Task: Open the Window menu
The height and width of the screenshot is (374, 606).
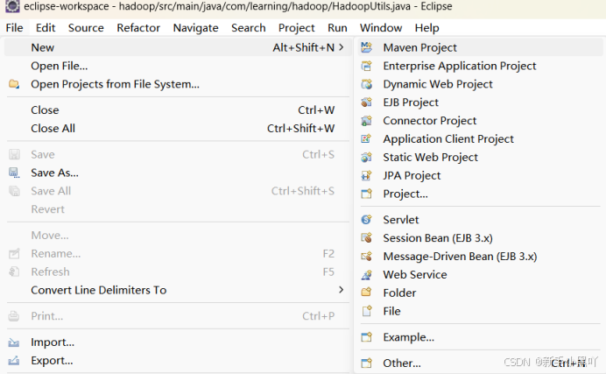Action: point(381,28)
